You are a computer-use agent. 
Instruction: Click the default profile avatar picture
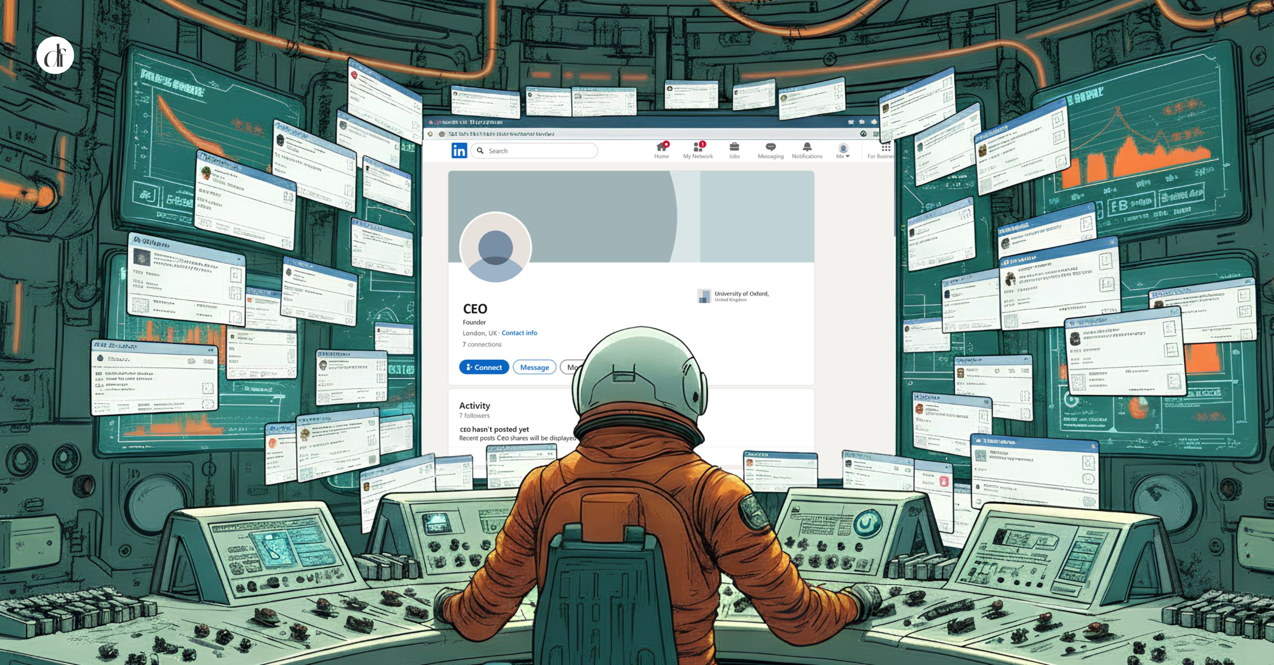pyautogui.click(x=496, y=247)
